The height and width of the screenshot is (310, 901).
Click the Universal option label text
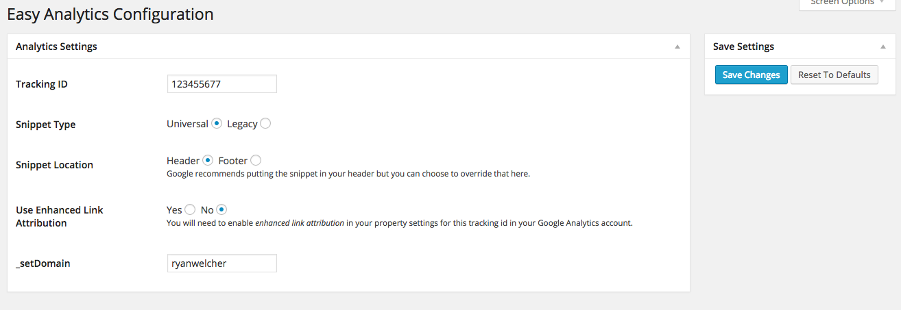click(x=187, y=124)
